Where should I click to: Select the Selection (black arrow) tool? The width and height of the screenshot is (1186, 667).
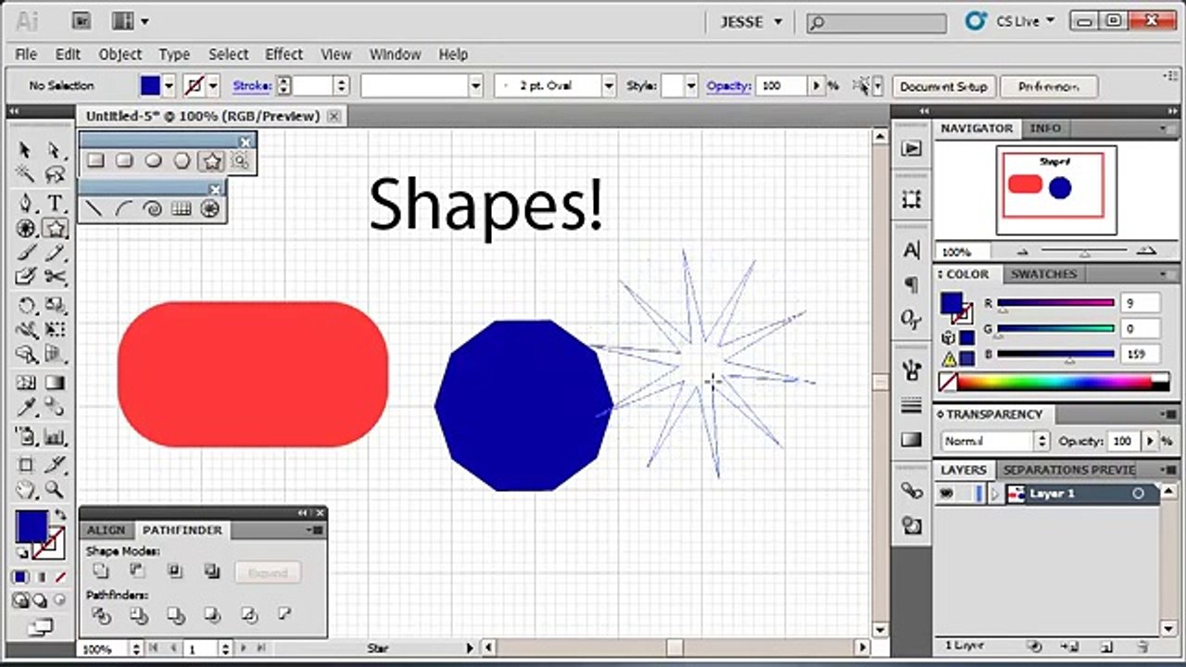[25, 150]
